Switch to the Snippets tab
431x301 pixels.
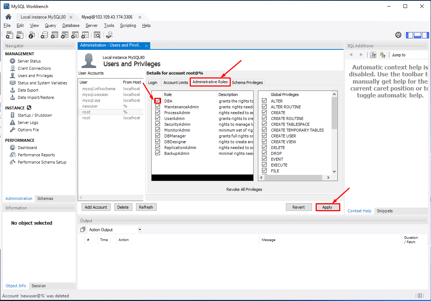pyautogui.click(x=385, y=211)
